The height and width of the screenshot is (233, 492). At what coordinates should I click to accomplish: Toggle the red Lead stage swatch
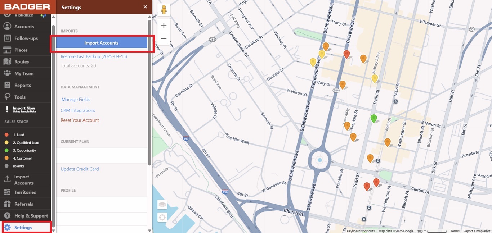[x=6, y=135]
